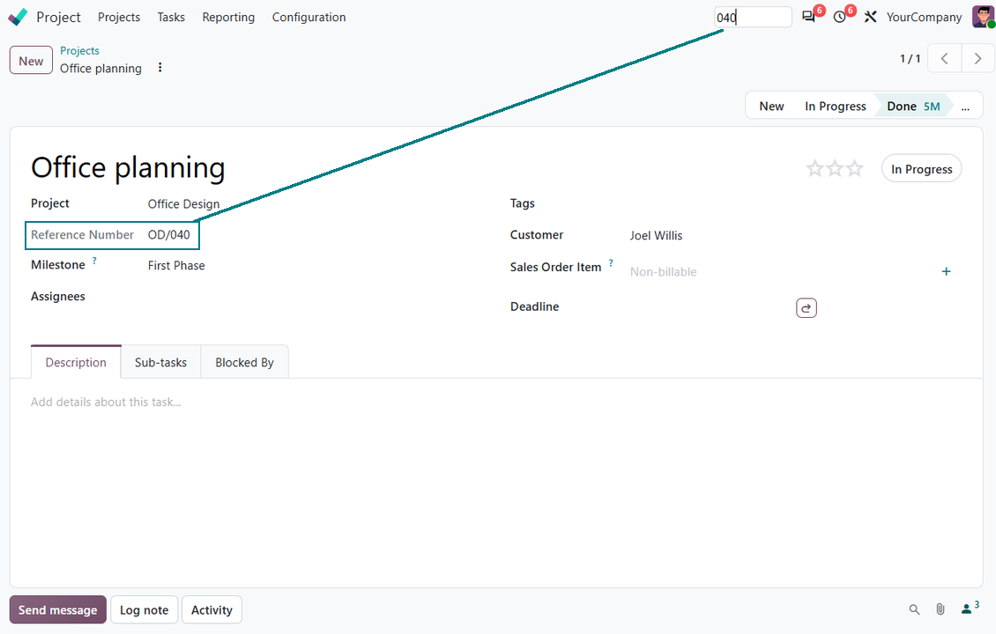Click the 1 / 1 pager counter
996x634 pixels.
[910, 59]
